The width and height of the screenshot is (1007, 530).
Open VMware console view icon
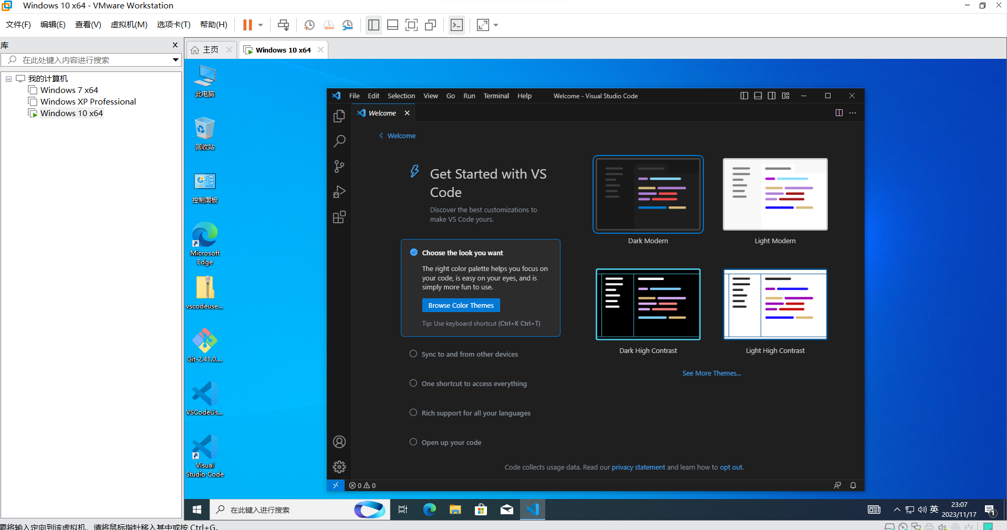click(x=457, y=25)
